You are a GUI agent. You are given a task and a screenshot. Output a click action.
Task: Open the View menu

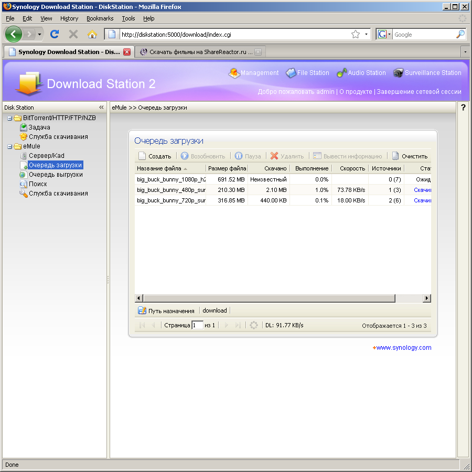(x=46, y=18)
